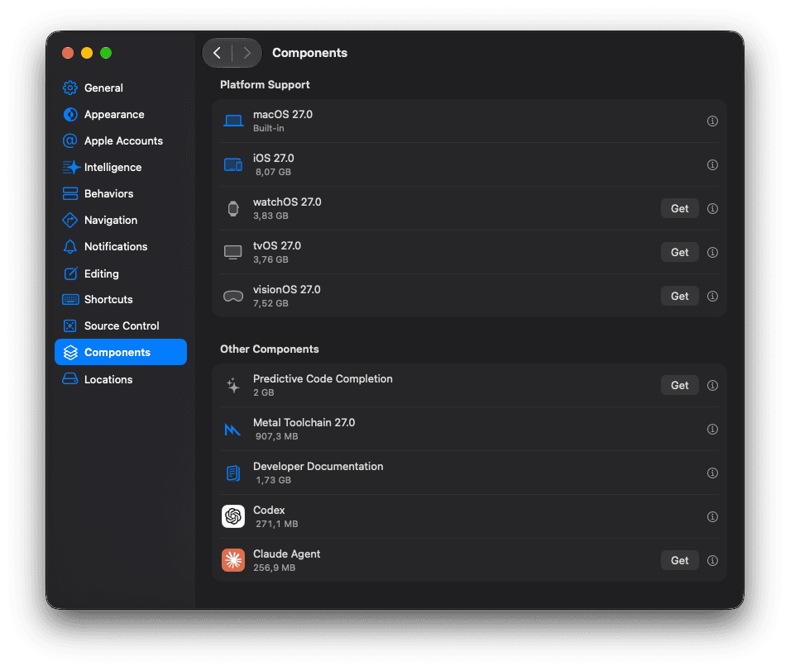Close the settings window
The image size is (790, 670).
tap(68, 53)
